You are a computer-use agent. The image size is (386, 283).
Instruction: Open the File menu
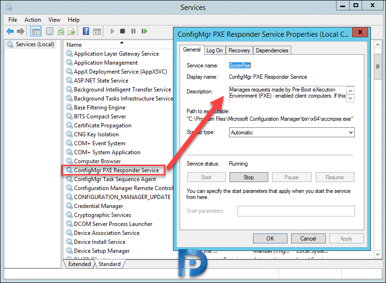click(x=13, y=20)
